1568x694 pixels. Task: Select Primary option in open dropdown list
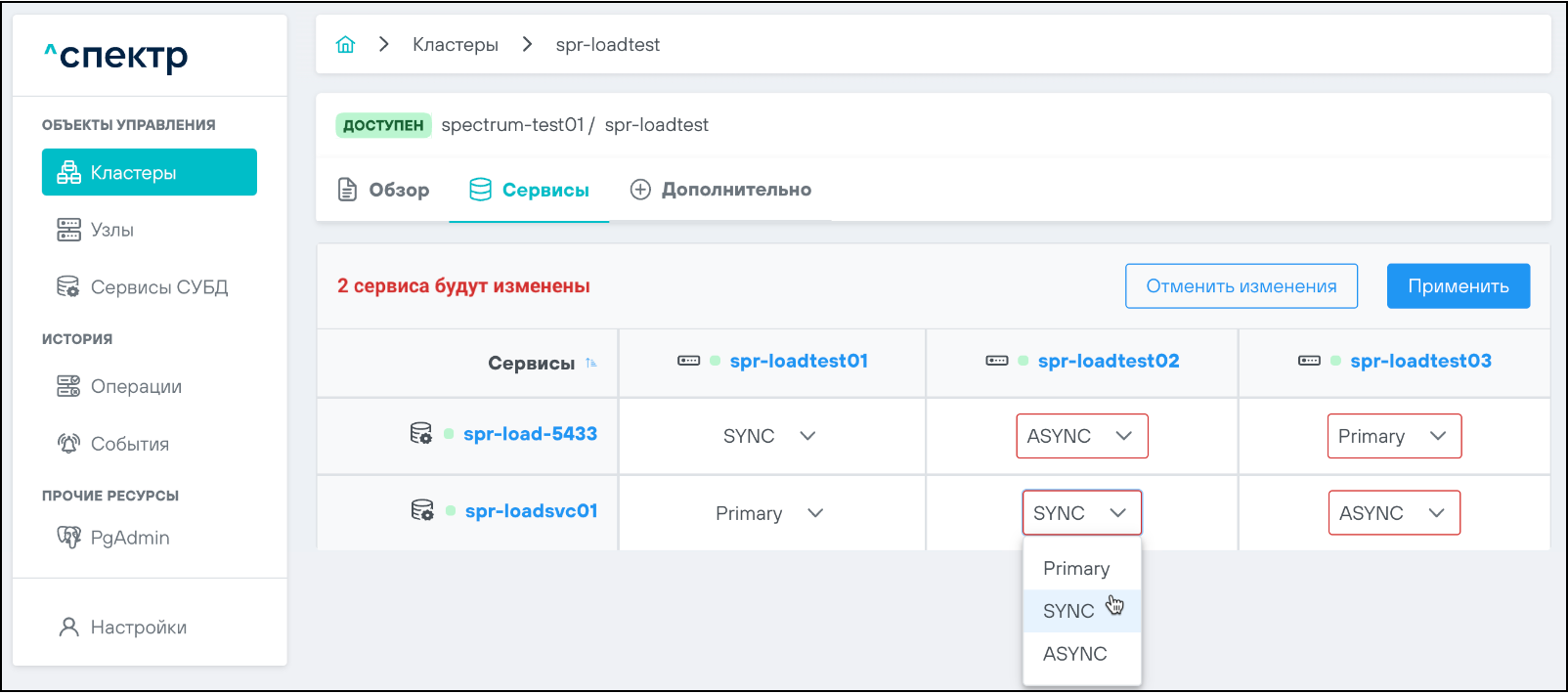tap(1076, 569)
